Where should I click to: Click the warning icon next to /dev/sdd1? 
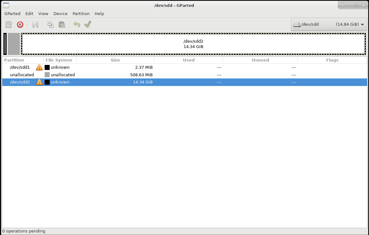coord(39,67)
